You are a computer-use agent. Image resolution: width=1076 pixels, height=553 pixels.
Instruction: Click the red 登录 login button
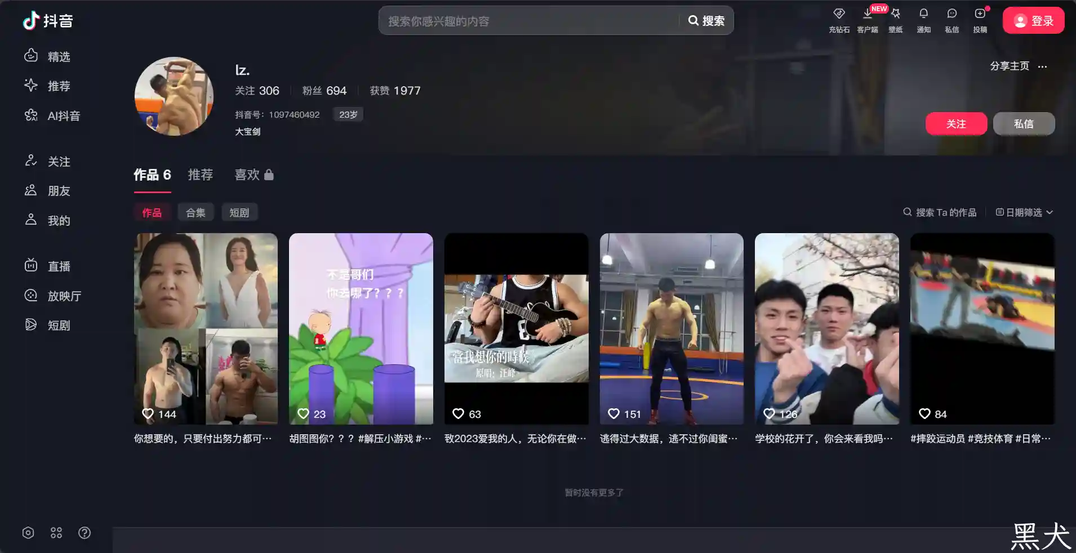click(x=1033, y=21)
